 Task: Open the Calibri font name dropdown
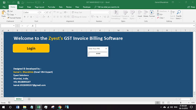[38, 13]
